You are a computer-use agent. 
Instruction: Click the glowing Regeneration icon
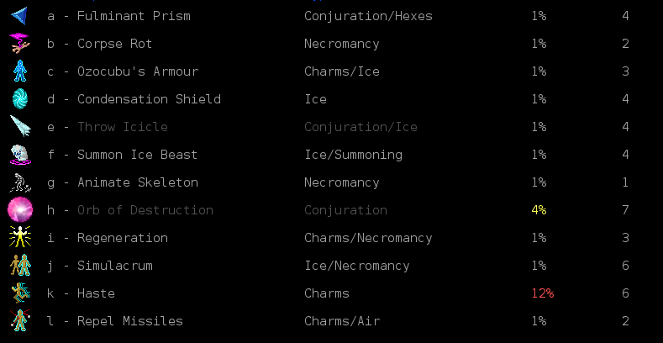[20, 238]
